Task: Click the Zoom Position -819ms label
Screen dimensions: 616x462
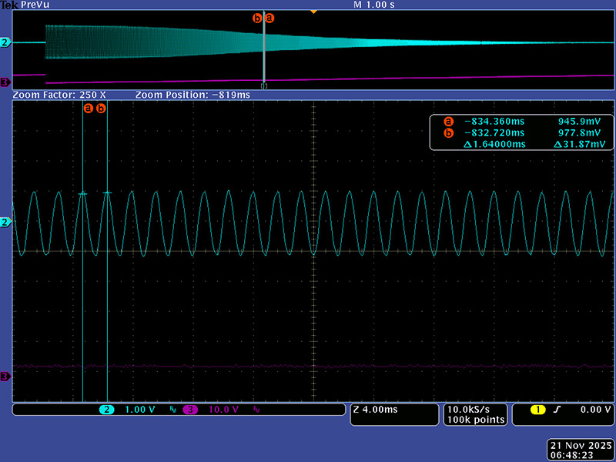Action: pyautogui.click(x=192, y=95)
